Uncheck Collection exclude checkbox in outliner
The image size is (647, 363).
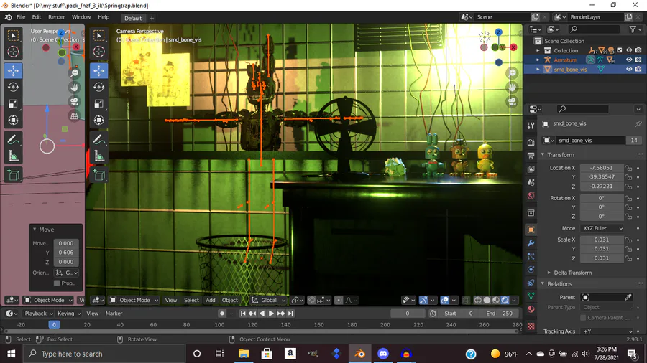(x=620, y=50)
